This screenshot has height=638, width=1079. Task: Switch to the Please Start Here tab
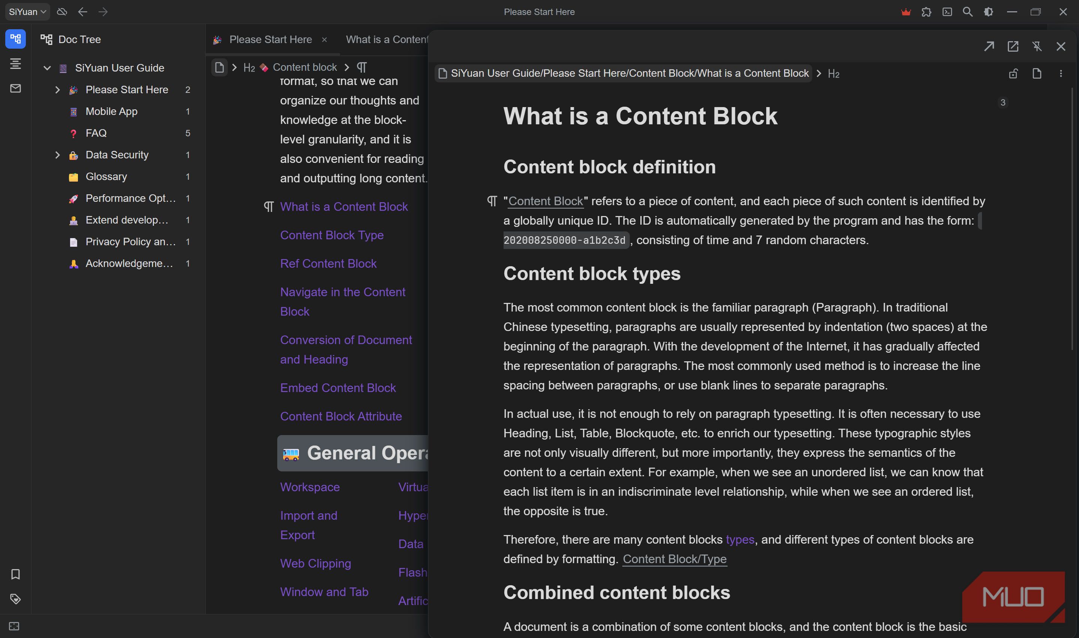[x=270, y=40]
